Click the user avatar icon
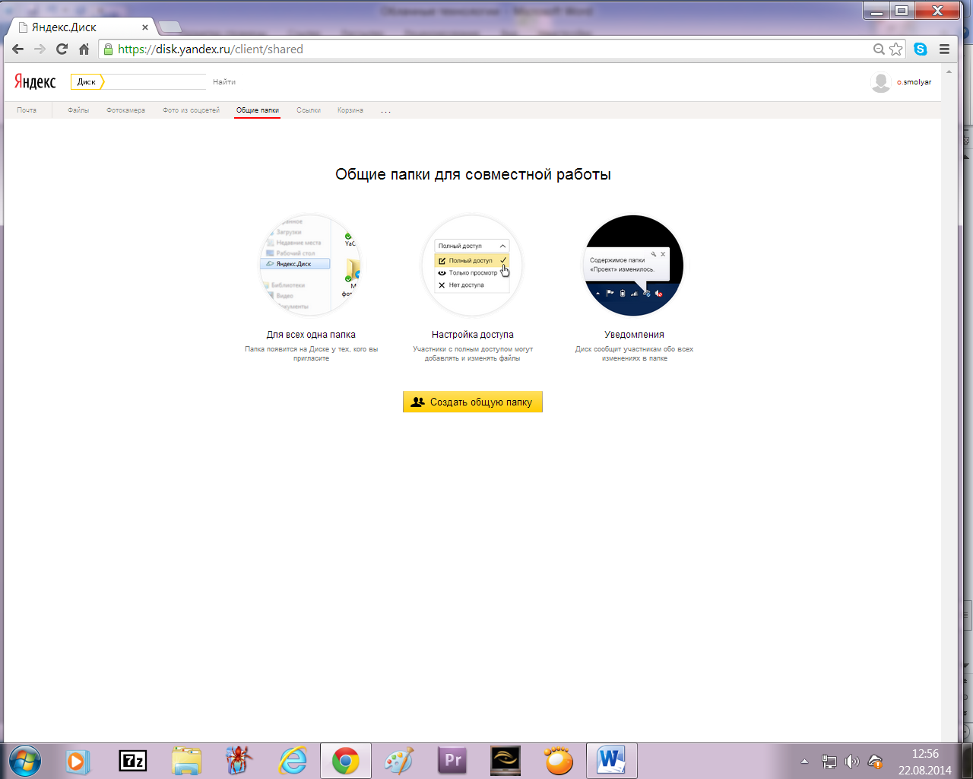This screenshot has width=973, height=779. tap(880, 82)
